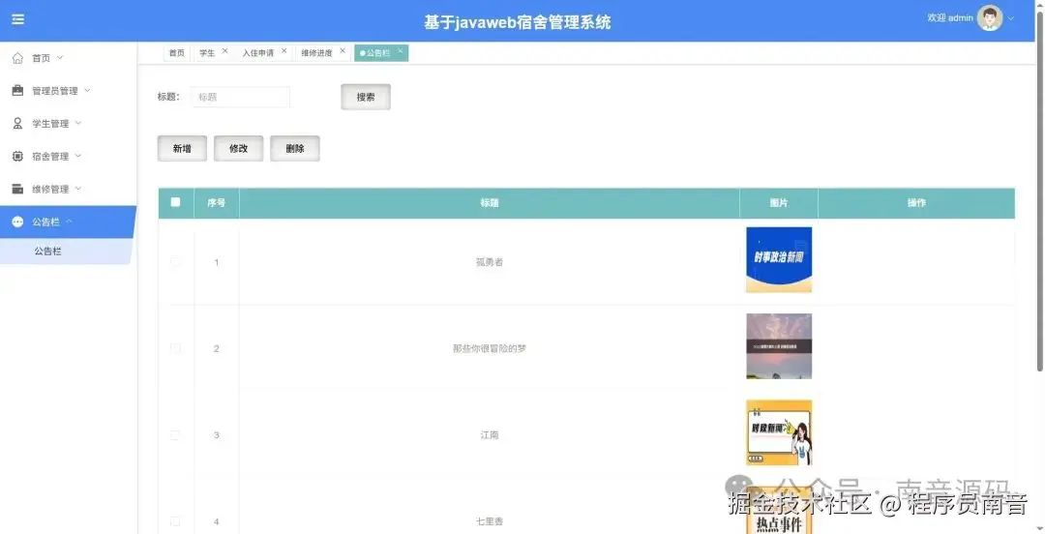The width and height of the screenshot is (1045, 534).
Task: Toggle the select-all checkbox in table header
Action: 175,202
